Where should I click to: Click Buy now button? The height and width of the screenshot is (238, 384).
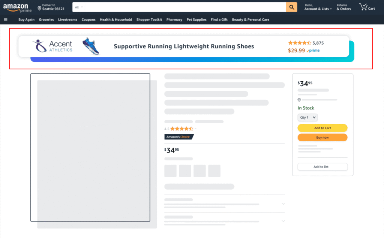point(322,137)
